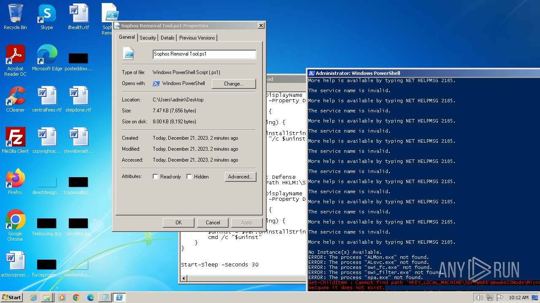Open Acrobat Reader DC shortcut
The height and width of the screenshot is (303, 540).
tap(15, 61)
